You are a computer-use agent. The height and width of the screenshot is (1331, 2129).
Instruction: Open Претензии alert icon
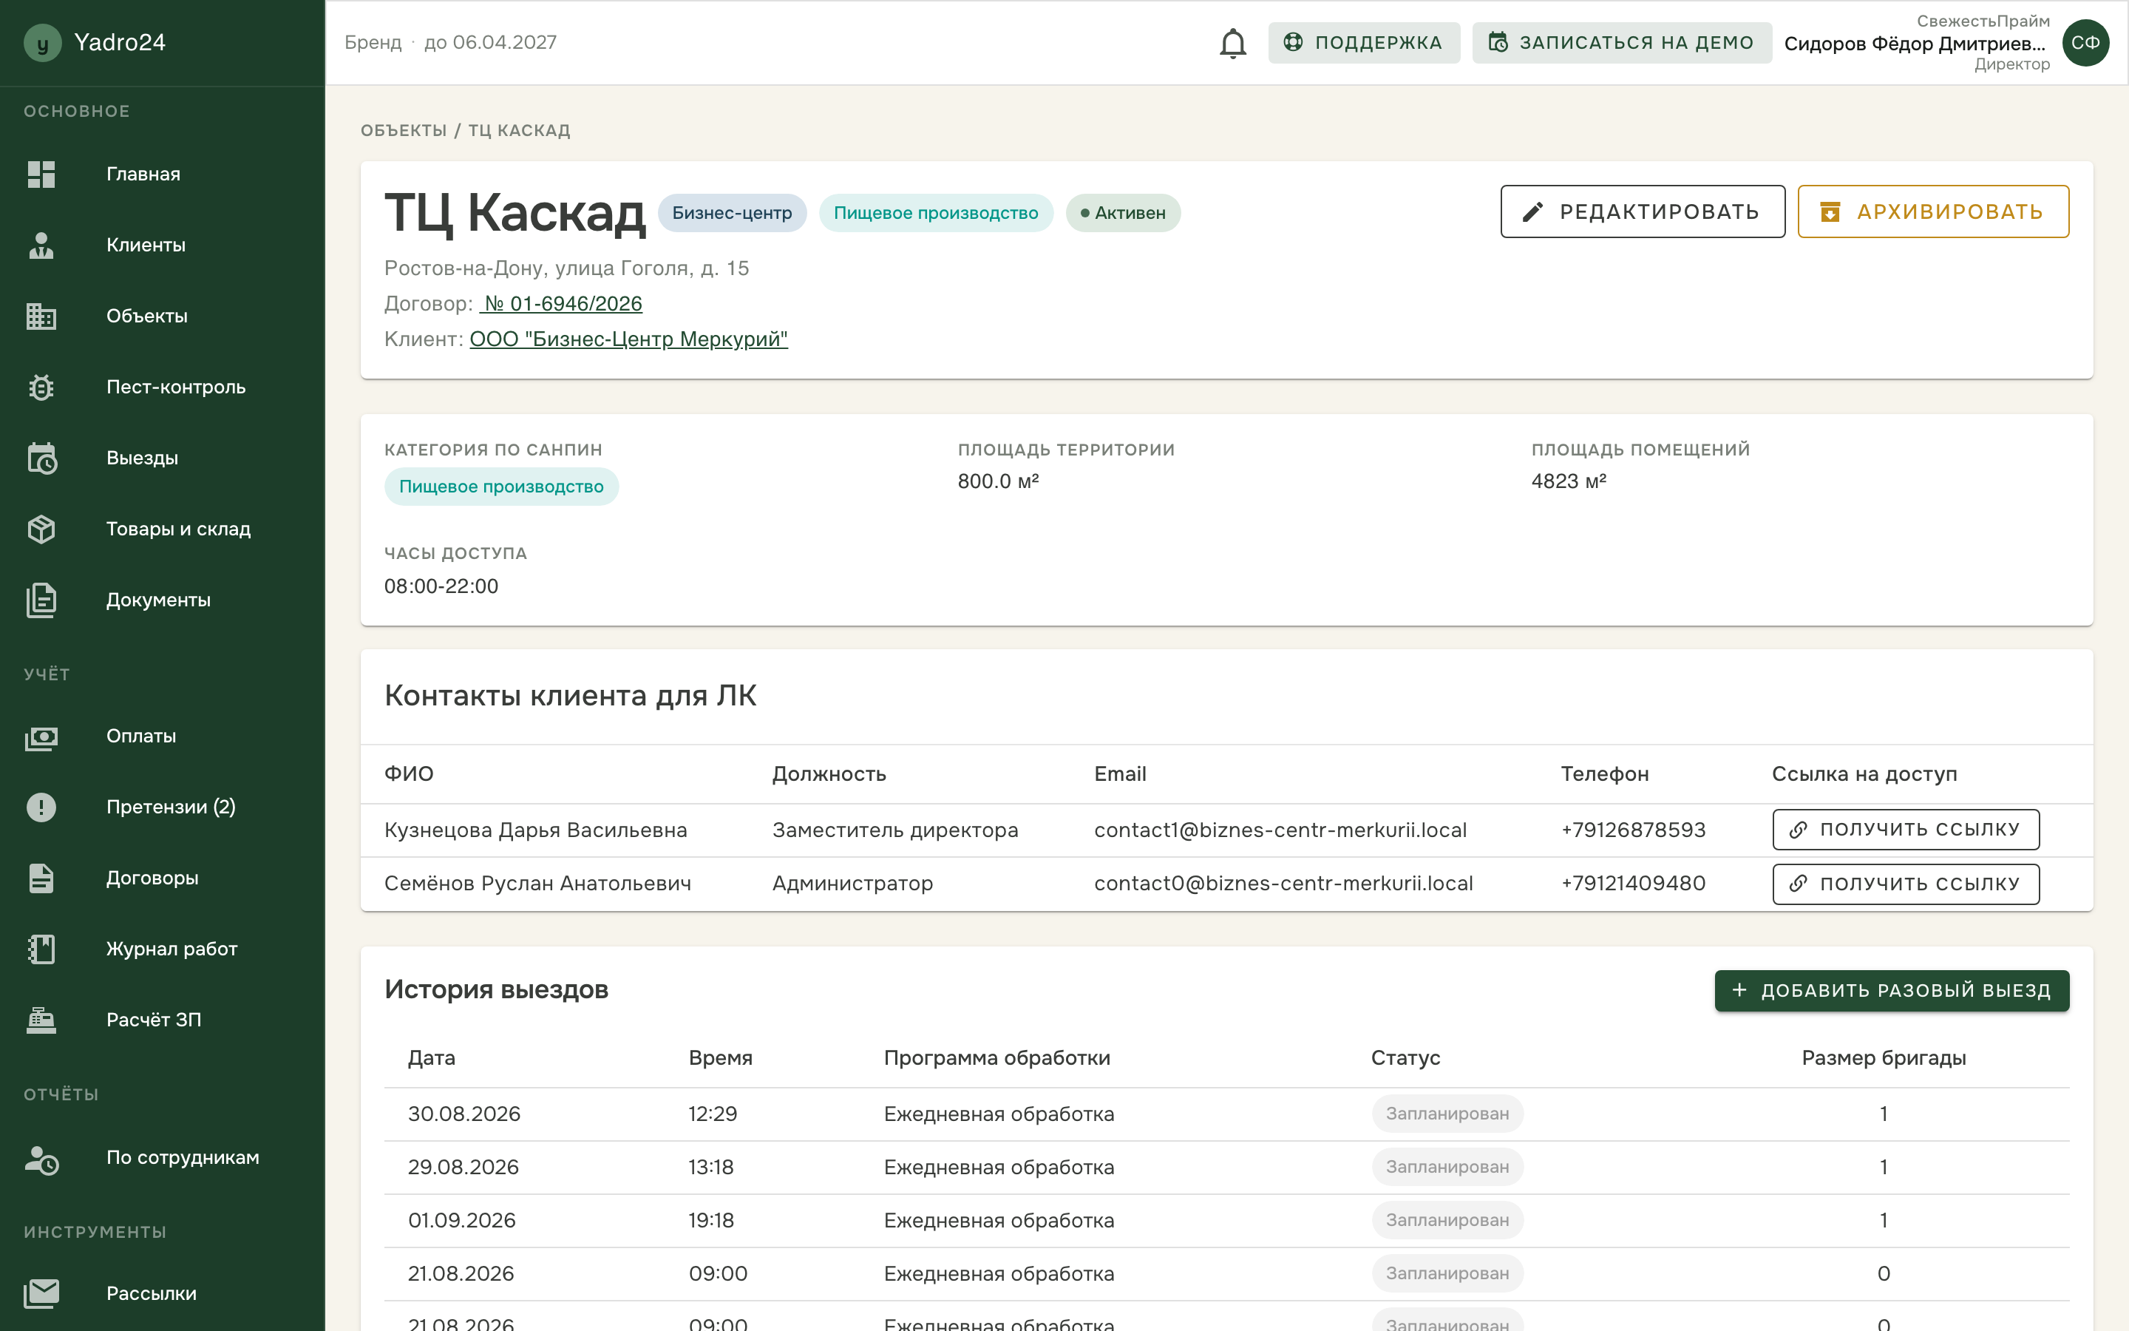click(x=41, y=807)
